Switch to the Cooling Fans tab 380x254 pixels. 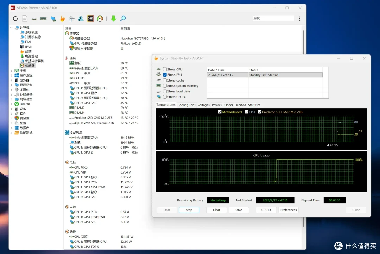pyautogui.click(x=186, y=105)
